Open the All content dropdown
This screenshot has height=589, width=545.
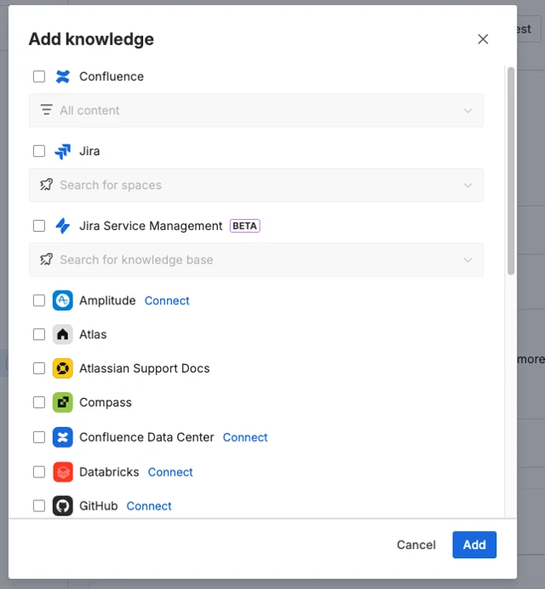pos(256,110)
